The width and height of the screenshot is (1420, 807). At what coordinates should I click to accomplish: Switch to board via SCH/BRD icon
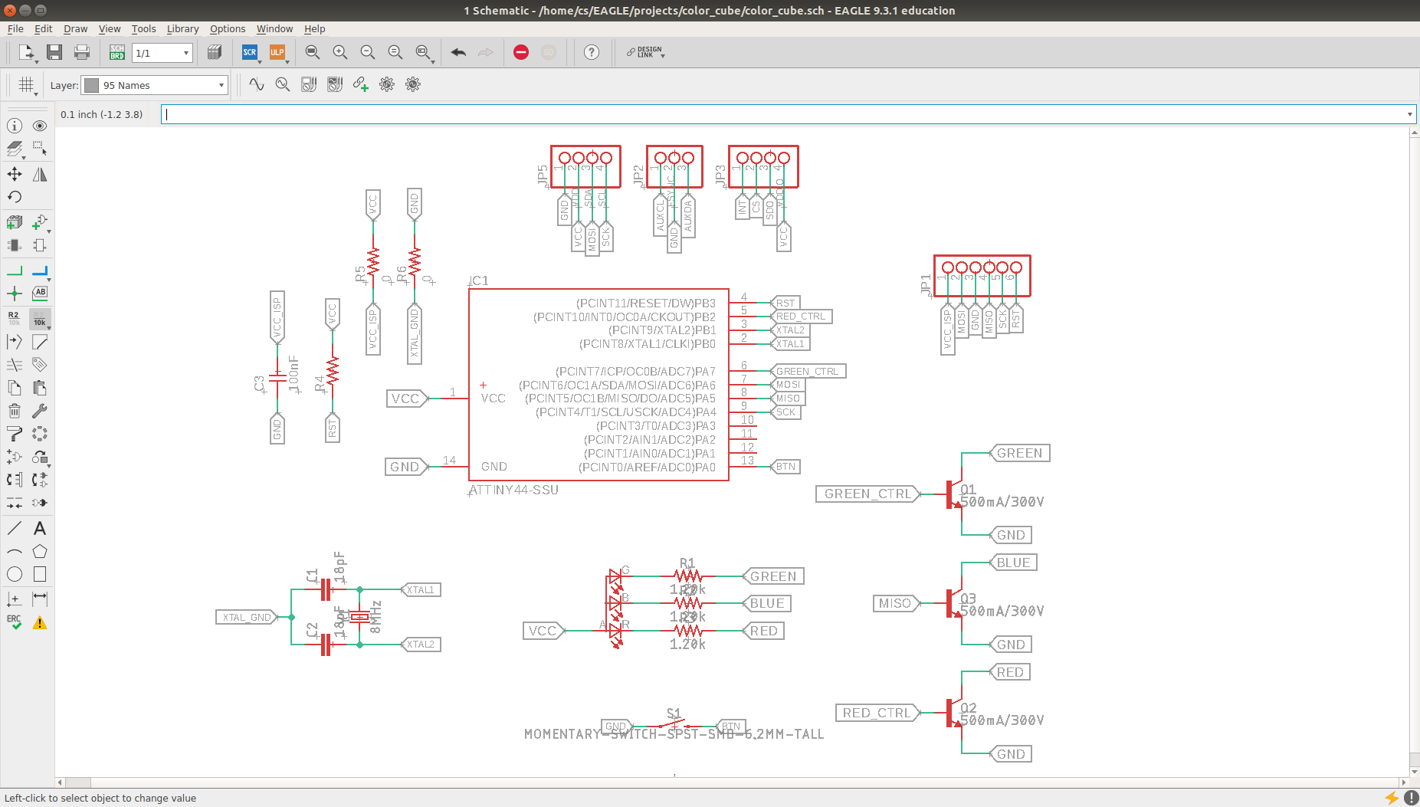tap(116, 52)
